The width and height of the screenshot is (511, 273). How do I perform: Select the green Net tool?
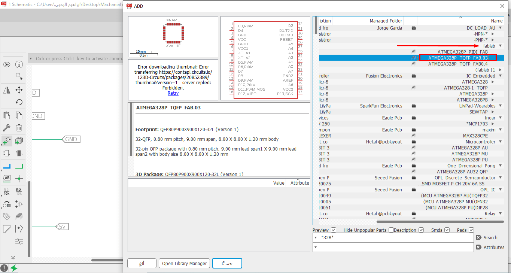pyautogui.click(x=19, y=166)
